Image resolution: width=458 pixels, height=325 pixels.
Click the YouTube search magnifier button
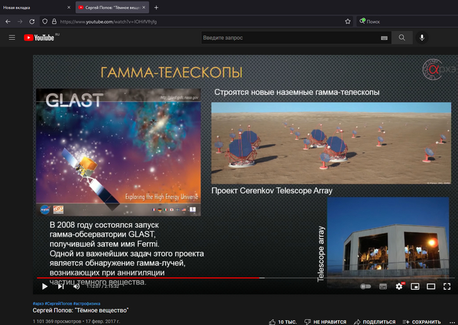[x=402, y=38]
